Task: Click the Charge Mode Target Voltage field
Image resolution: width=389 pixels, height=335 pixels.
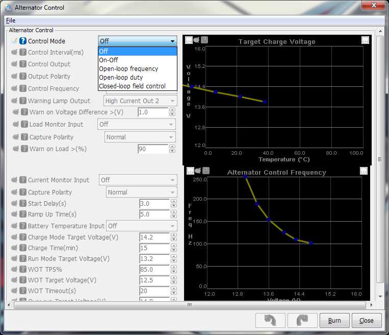Action: 154,237
